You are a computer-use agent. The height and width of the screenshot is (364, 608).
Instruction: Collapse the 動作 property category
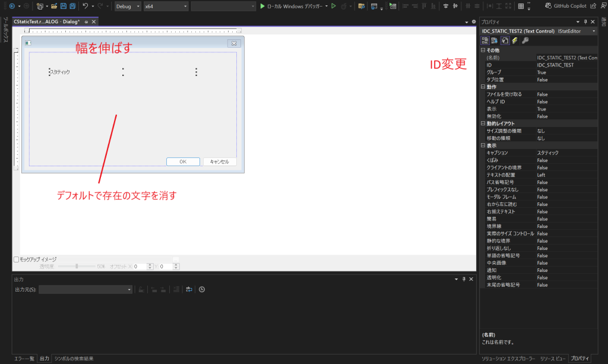(482, 87)
